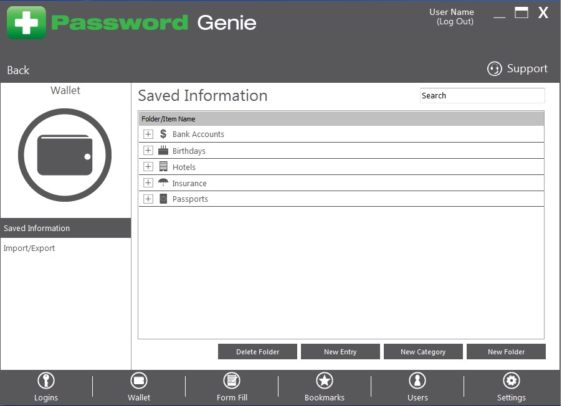The height and width of the screenshot is (406, 562).
Task: Open Users via the person icon
Action: point(417,380)
